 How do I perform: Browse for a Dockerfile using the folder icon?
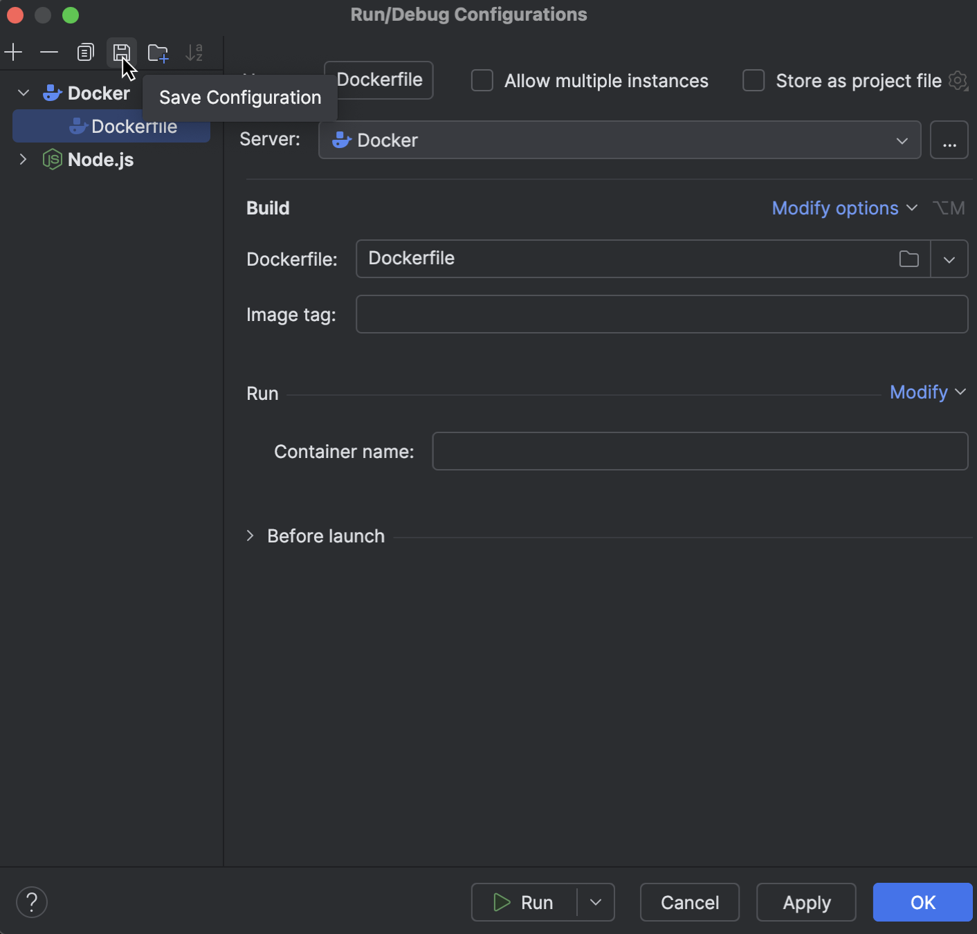(908, 259)
